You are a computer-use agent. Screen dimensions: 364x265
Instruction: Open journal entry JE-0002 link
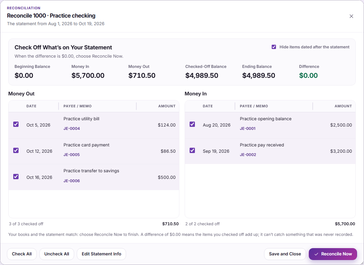point(248,155)
